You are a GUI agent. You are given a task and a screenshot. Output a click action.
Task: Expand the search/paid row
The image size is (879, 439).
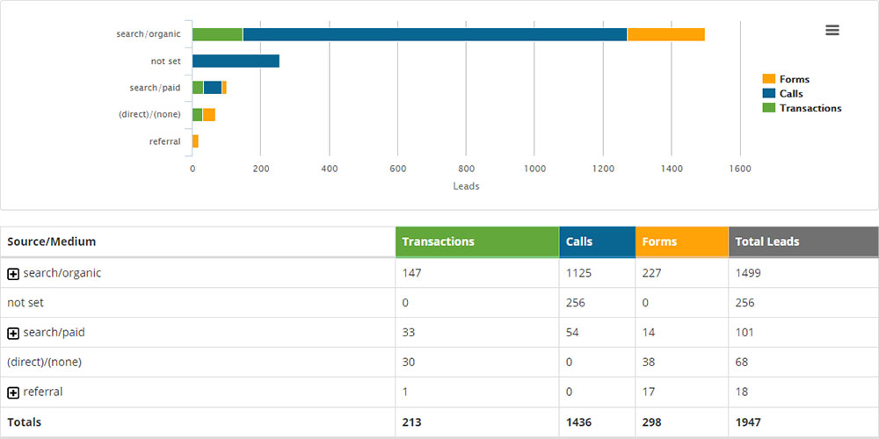[x=13, y=333]
